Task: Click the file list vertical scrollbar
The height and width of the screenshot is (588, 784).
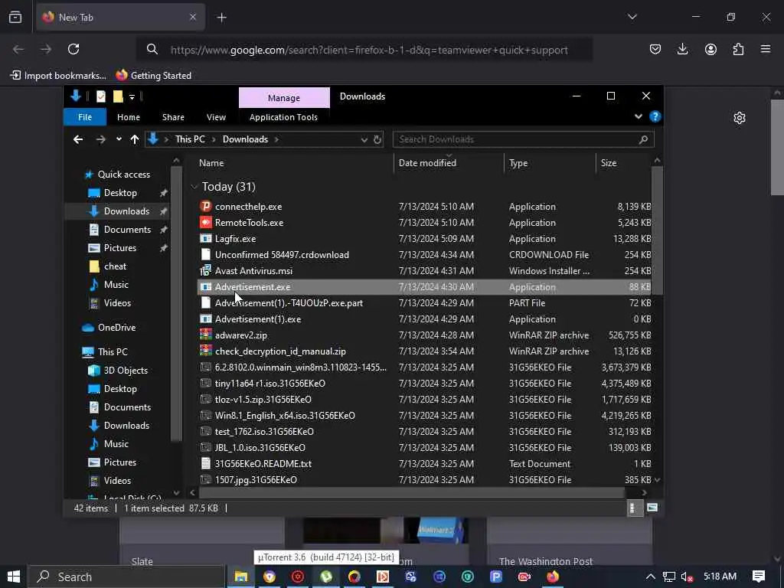Action: point(657,231)
